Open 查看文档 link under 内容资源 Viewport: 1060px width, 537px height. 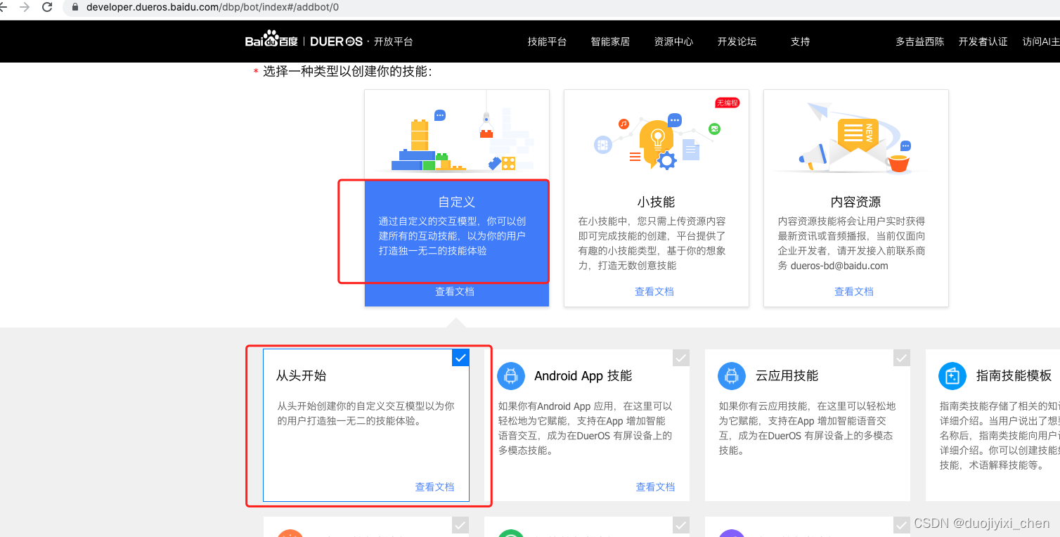tap(854, 292)
